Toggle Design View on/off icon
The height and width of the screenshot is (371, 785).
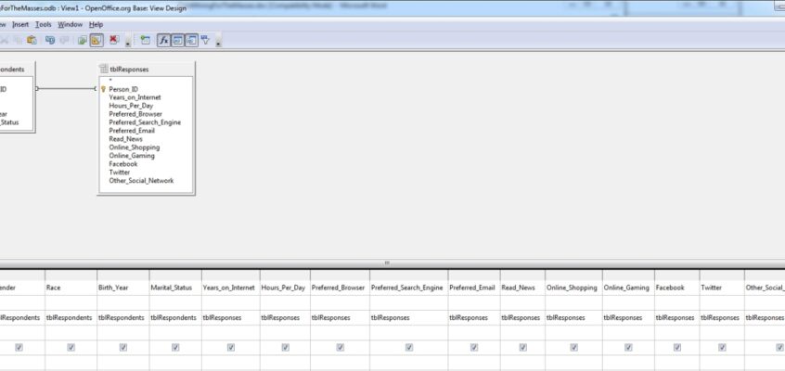tap(97, 41)
